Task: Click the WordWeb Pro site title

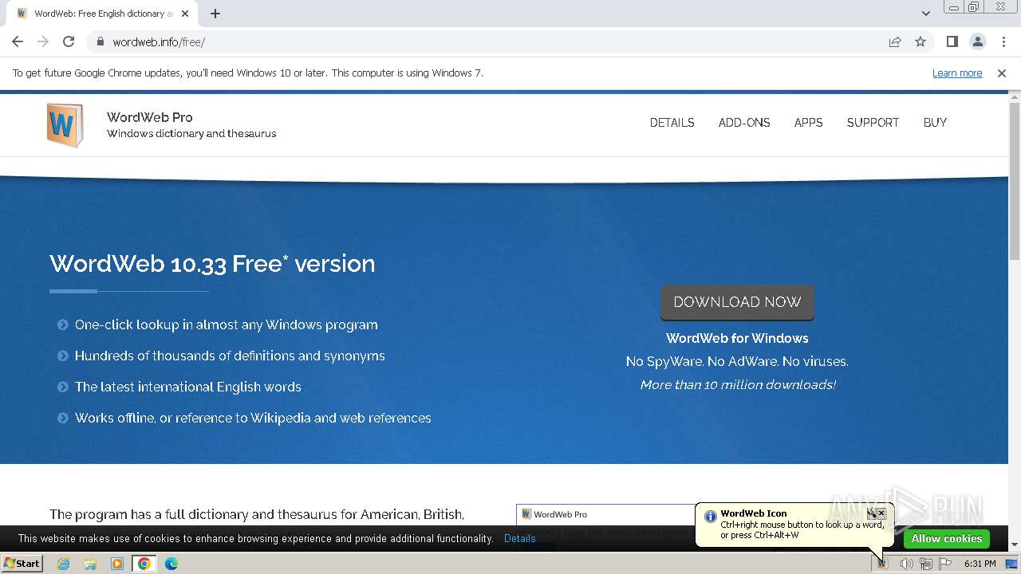Action: point(150,117)
